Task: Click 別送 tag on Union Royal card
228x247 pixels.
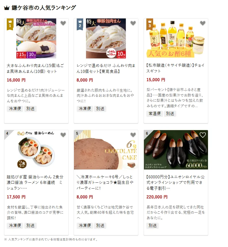Action: pos(153,225)
